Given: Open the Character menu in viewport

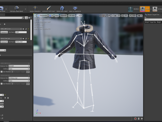Looking at the screenshot, I should (x=63, y=16).
